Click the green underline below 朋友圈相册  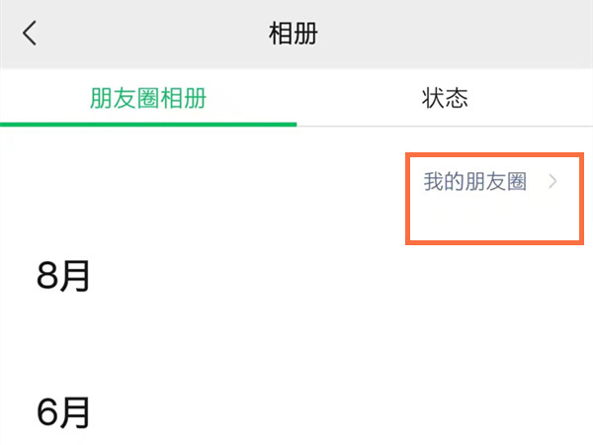[x=148, y=125]
